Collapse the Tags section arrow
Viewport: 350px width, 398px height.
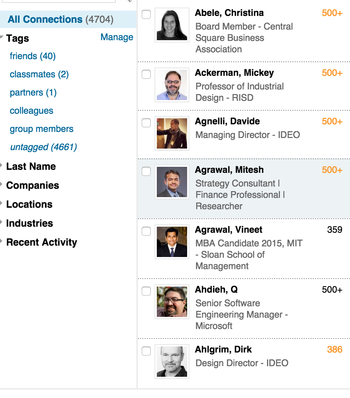[2, 38]
